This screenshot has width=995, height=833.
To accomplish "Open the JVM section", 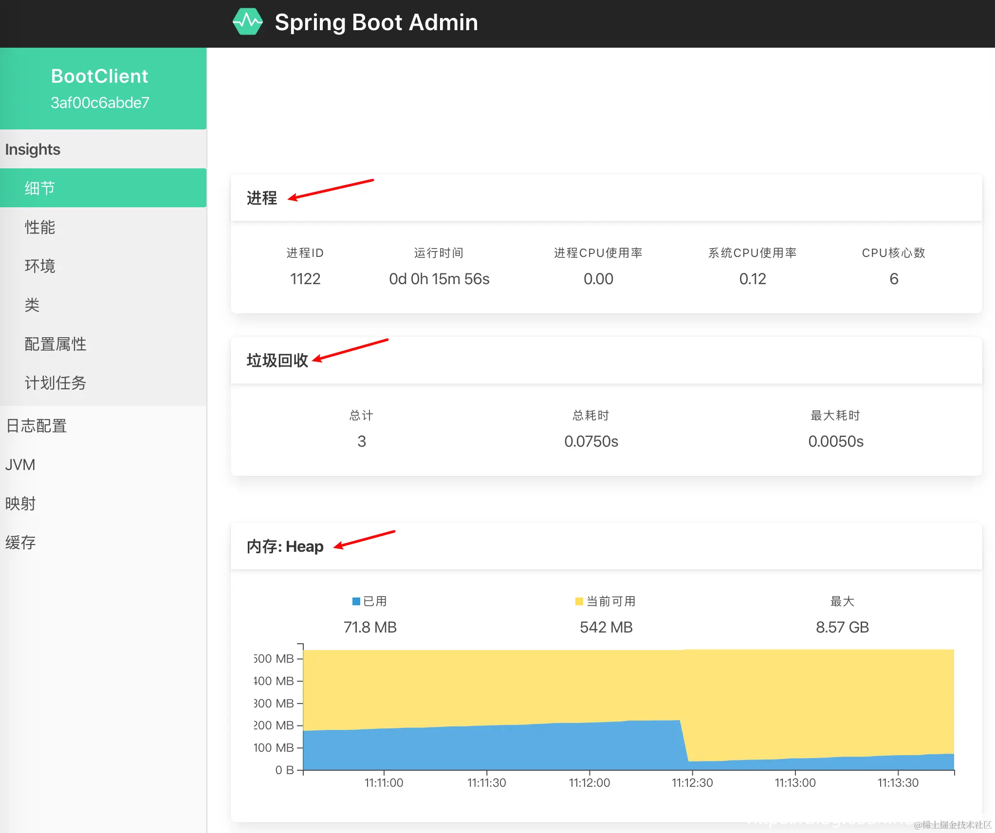I will 103,465.
